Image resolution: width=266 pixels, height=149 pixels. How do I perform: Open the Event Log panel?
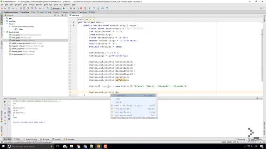(241, 139)
